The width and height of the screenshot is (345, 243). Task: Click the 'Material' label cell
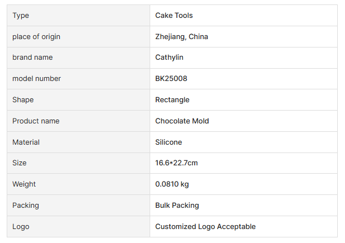click(x=26, y=142)
